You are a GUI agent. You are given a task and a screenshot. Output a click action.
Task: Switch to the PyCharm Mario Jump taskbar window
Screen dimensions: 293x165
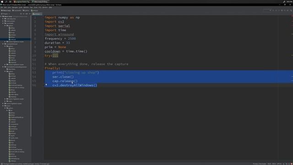click(40, 2)
